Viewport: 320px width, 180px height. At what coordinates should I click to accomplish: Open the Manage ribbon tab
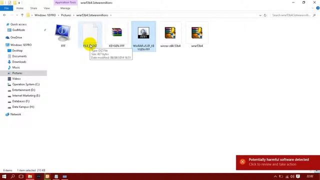pos(65,8)
